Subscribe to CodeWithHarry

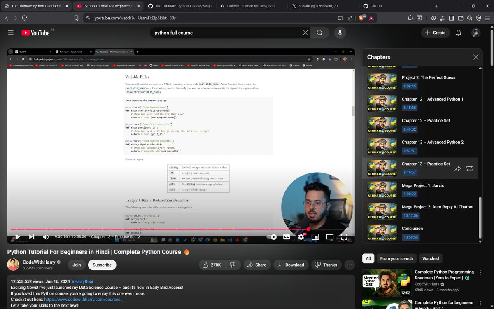click(102, 265)
